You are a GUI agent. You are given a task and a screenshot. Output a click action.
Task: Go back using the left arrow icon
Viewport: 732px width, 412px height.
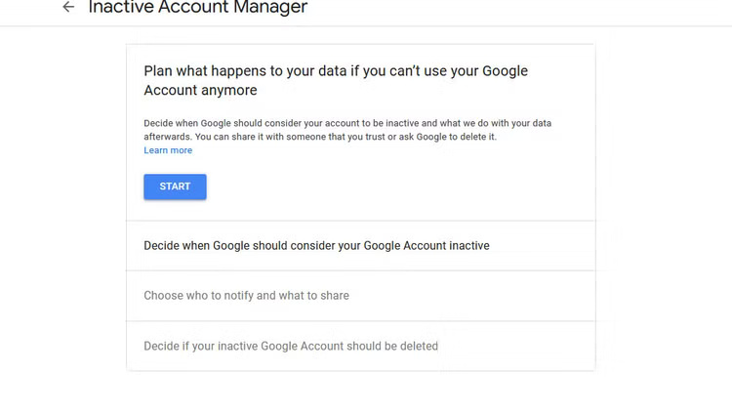[x=68, y=8]
